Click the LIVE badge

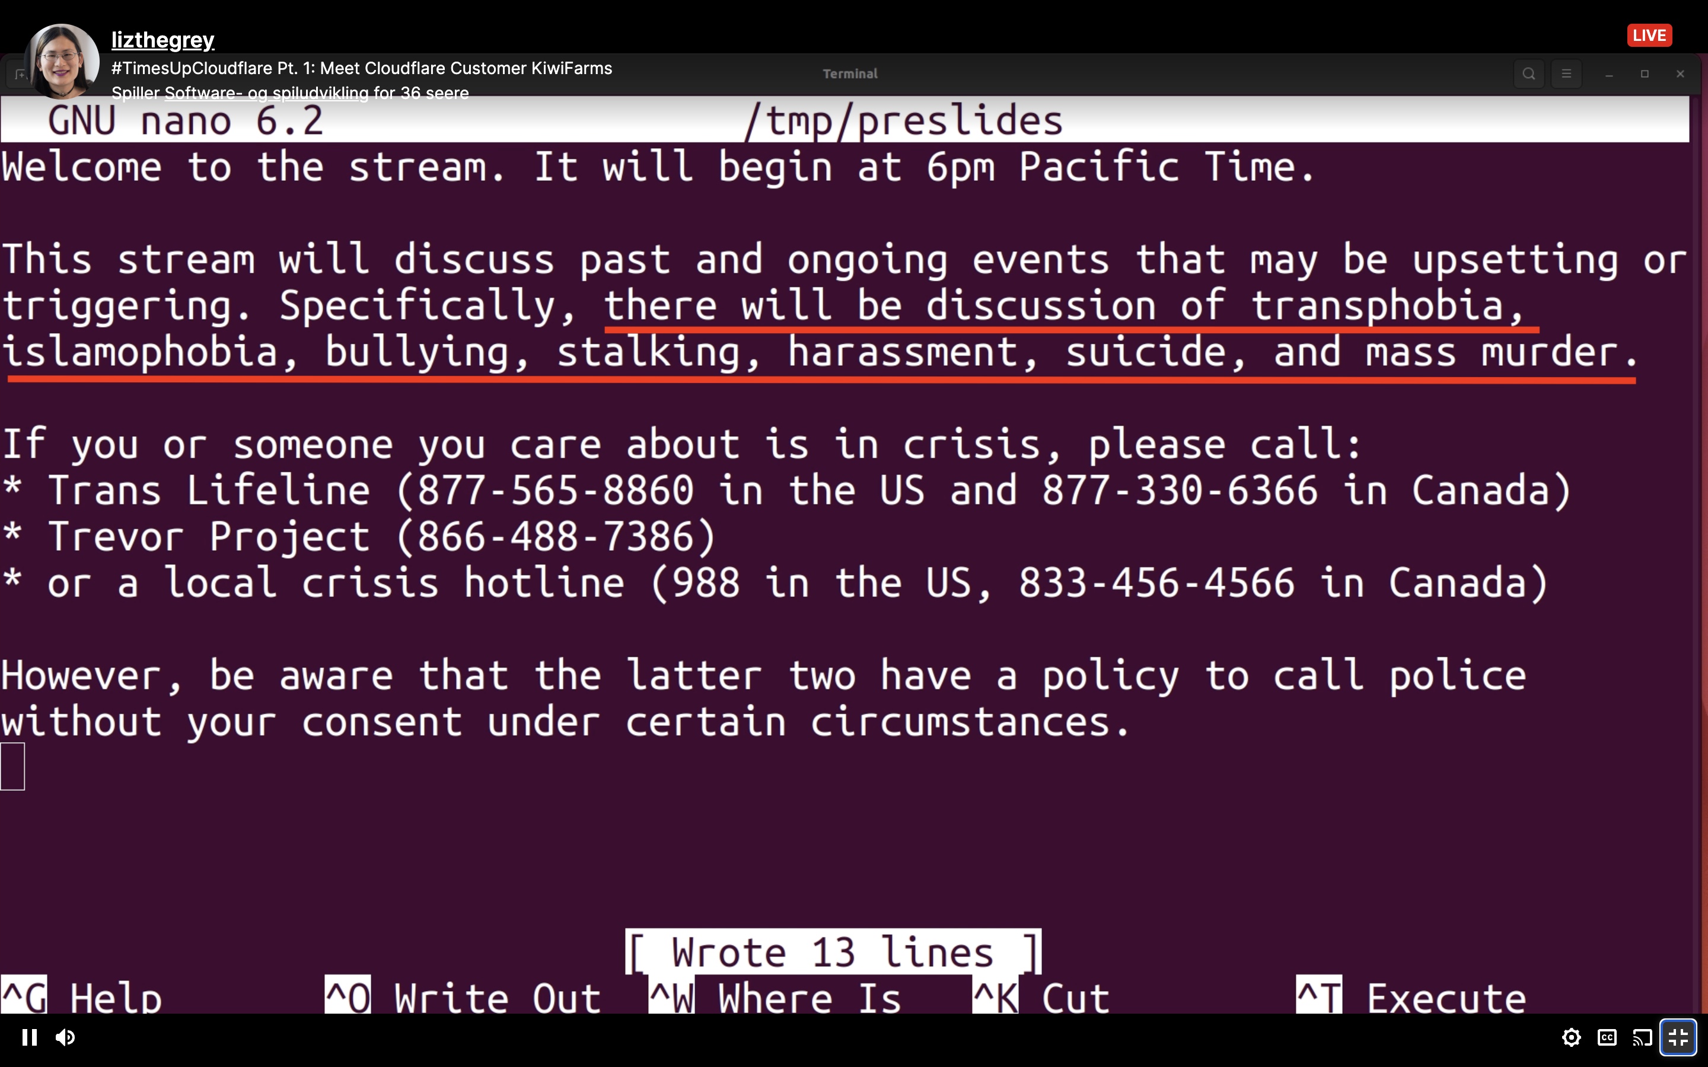[1649, 36]
